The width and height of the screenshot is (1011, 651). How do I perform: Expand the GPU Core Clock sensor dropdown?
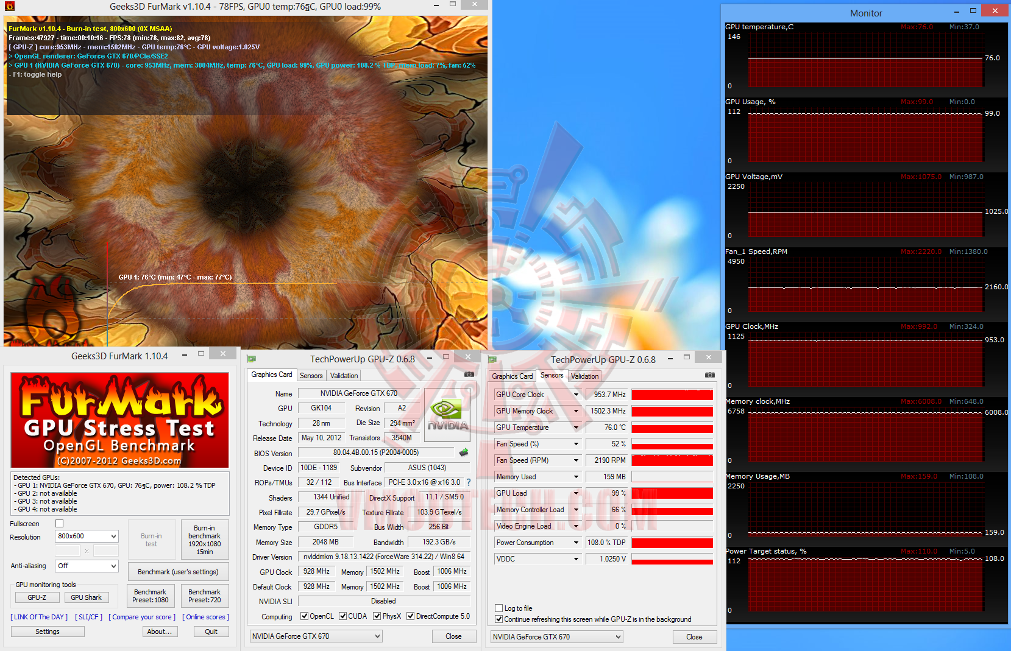576,395
